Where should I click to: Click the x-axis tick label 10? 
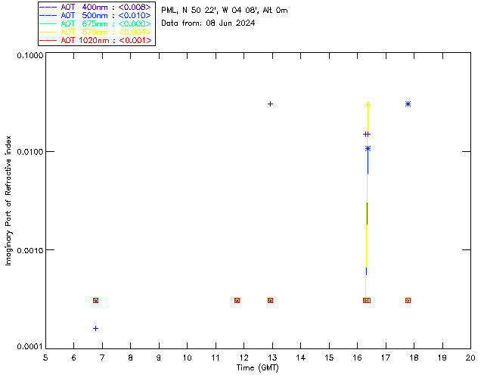point(187,358)
